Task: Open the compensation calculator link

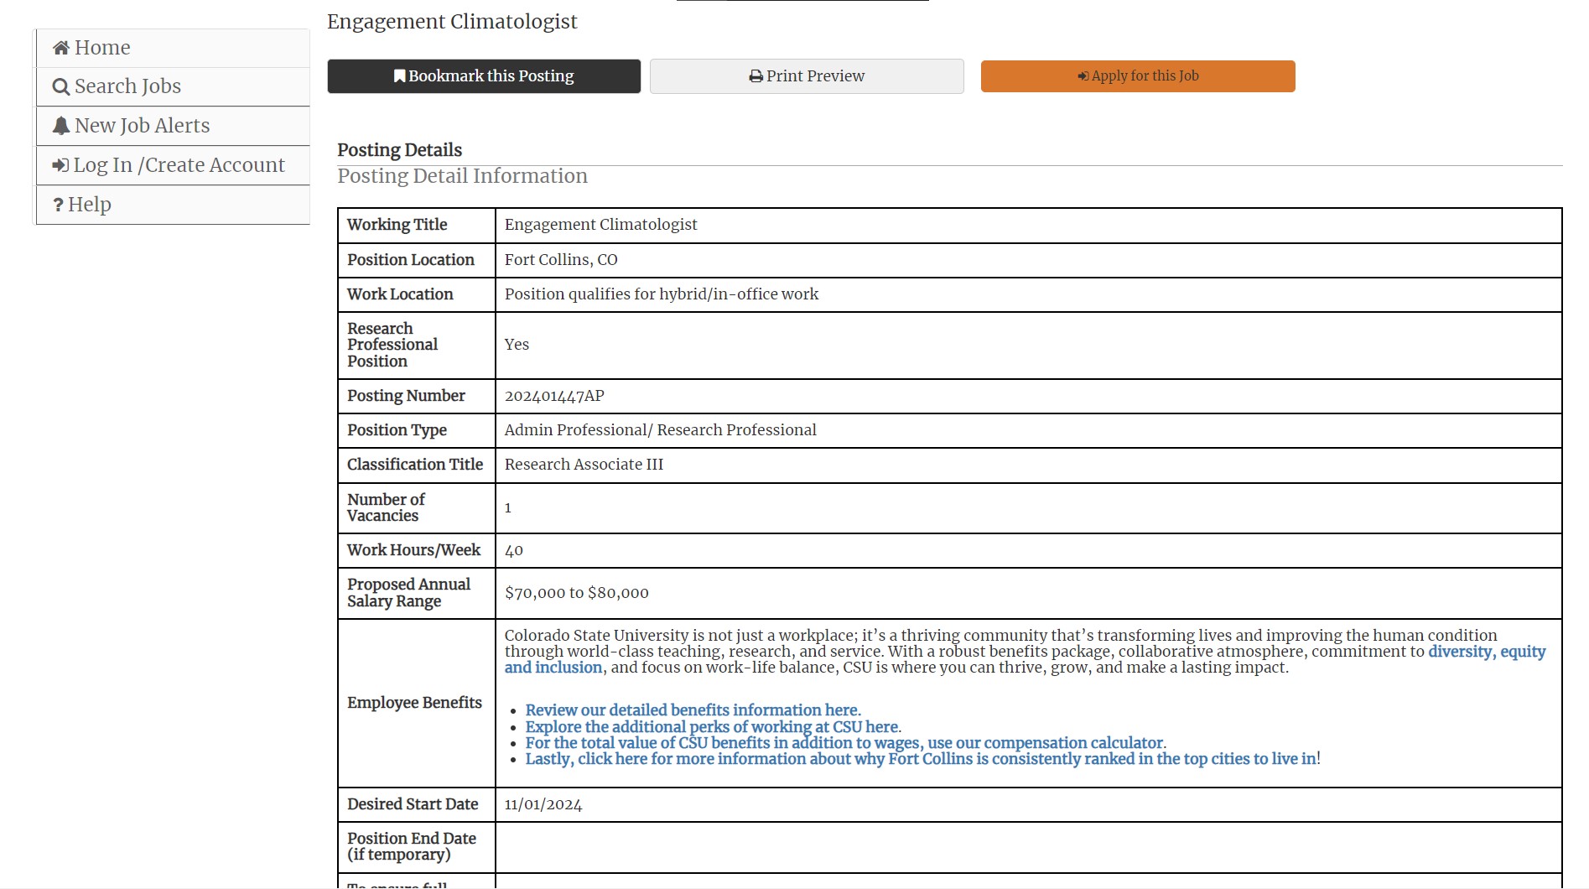Action: (x=844, y=743)
